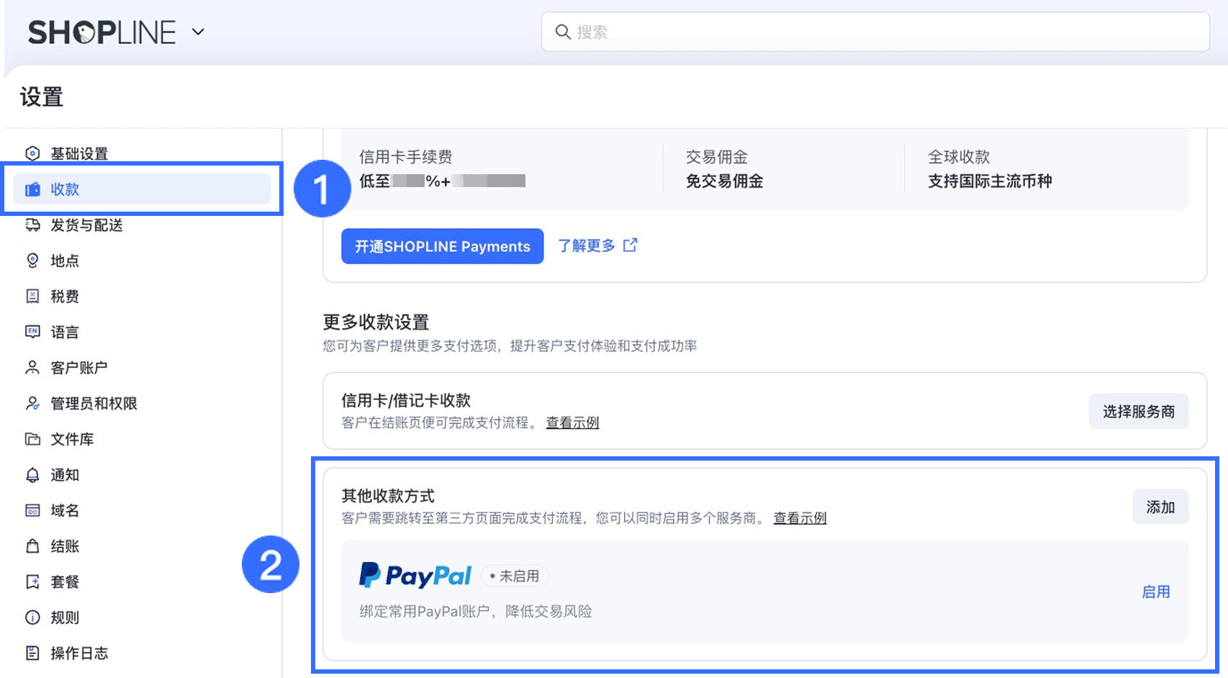This screenshot has height=678, width=1228.
Task: Go to 地点 settings
Action: 65,261
